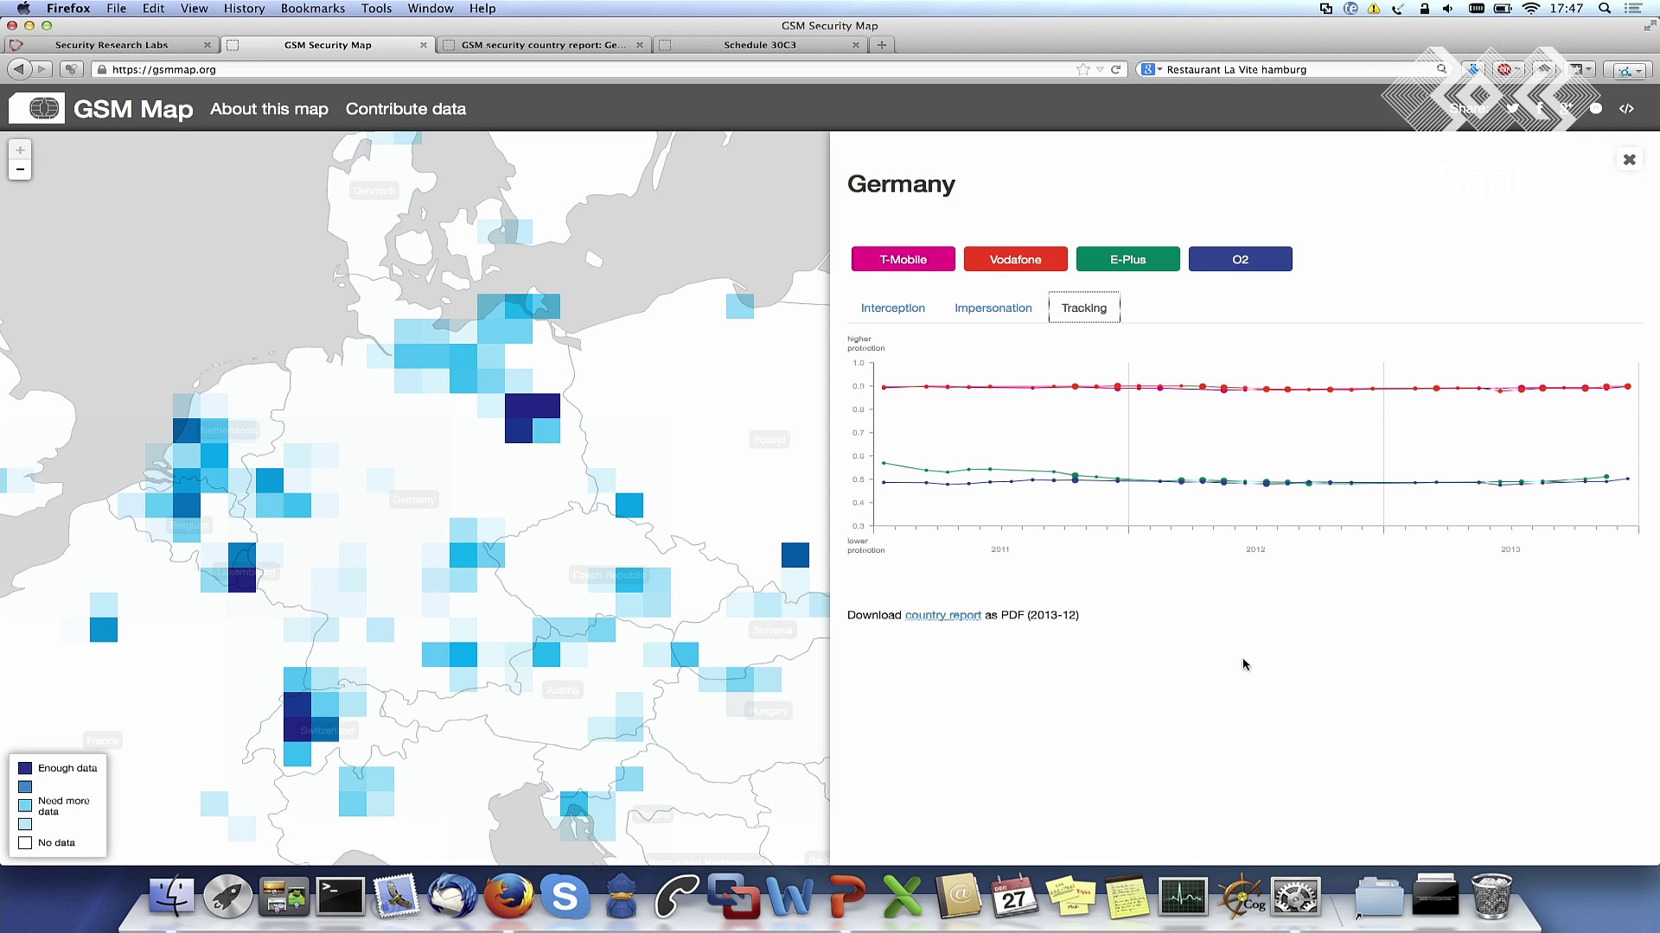Open a new browser tab
Image resolution: width=1660 pixels, height=933 pixels.
882,45
